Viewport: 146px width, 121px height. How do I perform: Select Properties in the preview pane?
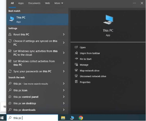[85, 82]
